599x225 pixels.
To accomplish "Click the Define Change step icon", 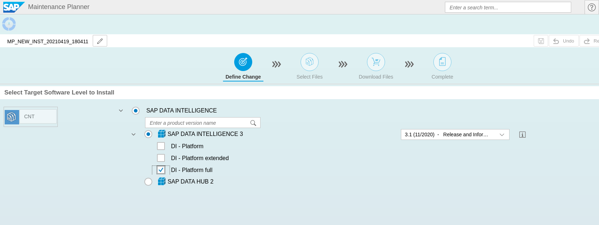I will [243, 62].
